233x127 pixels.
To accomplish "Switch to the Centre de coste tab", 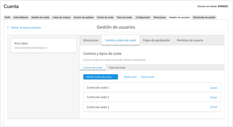I will tap(105, 17).
